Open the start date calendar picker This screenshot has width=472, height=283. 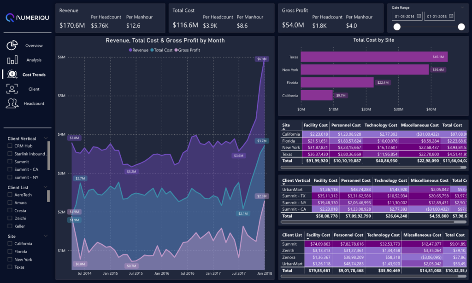[419, 16]
